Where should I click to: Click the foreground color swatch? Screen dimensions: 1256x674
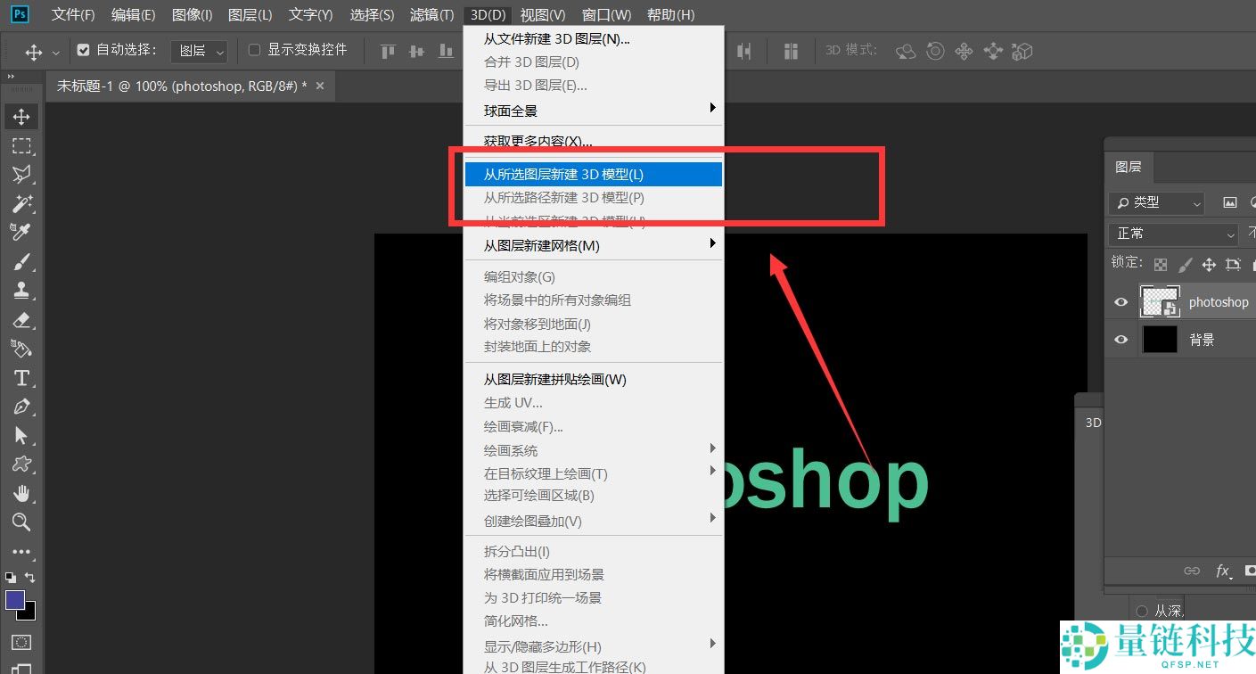(x=15, y=600)
